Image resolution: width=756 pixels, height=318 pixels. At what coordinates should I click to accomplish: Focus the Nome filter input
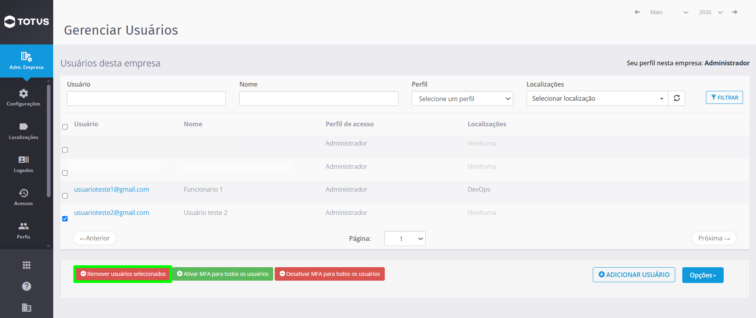click(319, 98)
